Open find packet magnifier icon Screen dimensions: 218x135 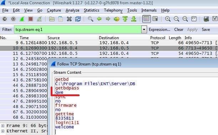click(90, 19)
